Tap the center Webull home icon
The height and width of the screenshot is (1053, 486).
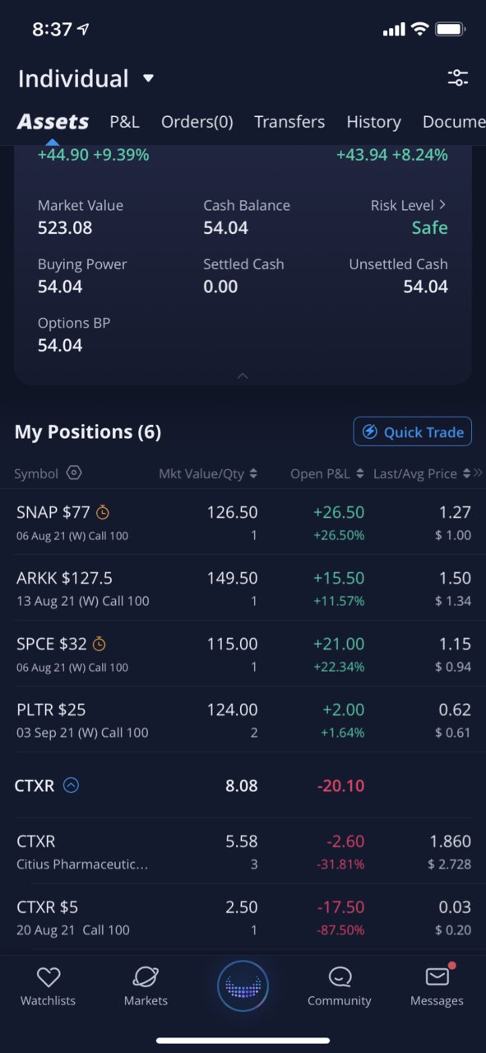pyautogui.click(x=243, y=985)
